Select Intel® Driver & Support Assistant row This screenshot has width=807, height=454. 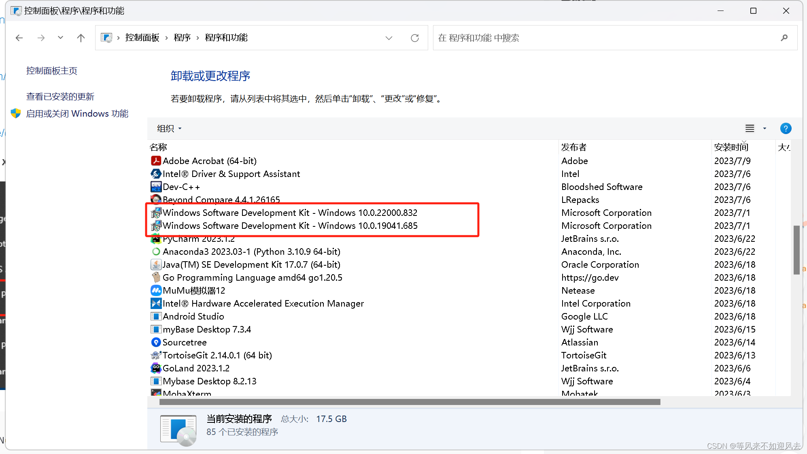(x=469, y=174)
